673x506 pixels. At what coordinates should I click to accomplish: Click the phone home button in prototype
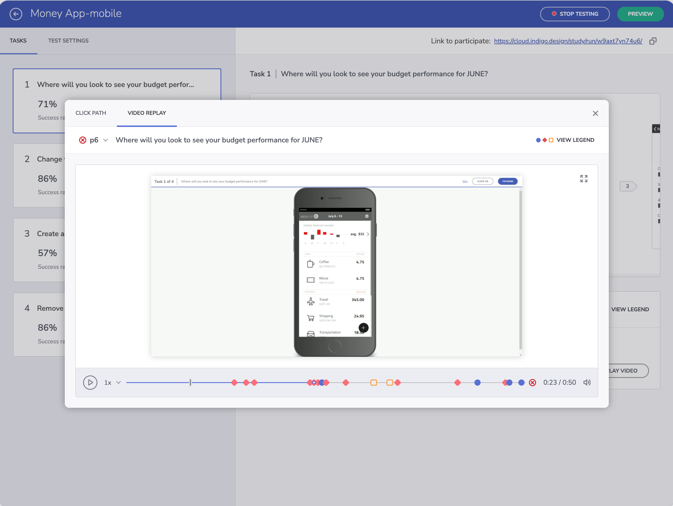click(335, 346)
